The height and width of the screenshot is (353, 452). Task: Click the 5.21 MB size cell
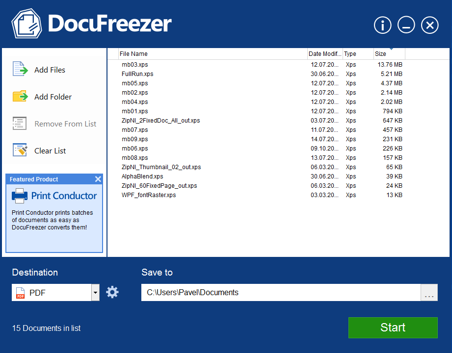(392, 74)
